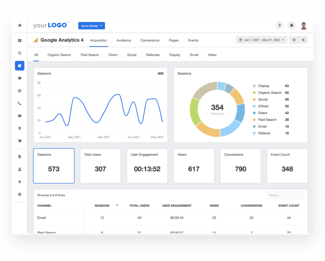Open the chat messages sidebar icon
The width and height of the screenshot is (325, 261).
[x=20, y=78]
